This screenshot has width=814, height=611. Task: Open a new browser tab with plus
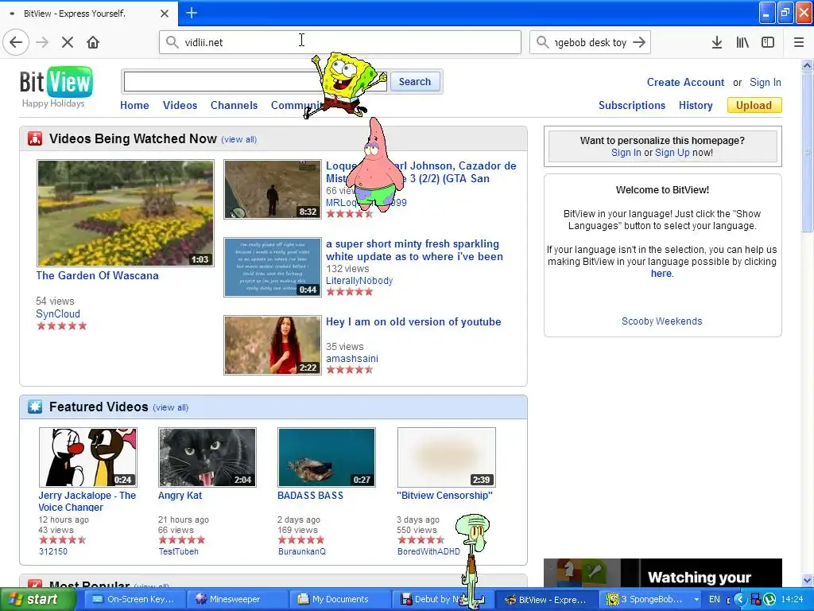pos(192,13)
